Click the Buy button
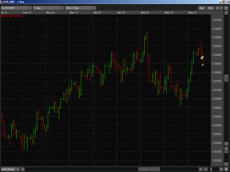The width and height of the screenshot is (230, 172). (202, 8)
